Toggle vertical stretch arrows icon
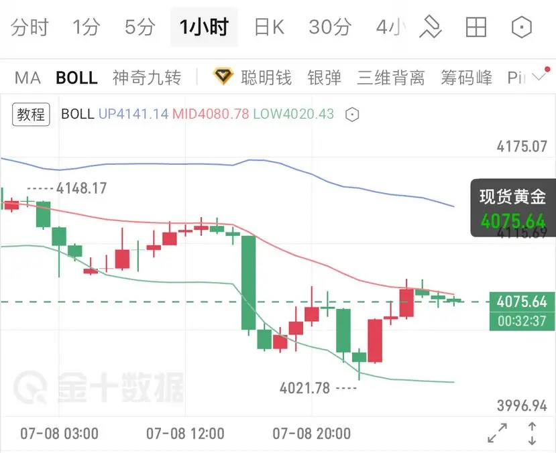 pos(532,433)
